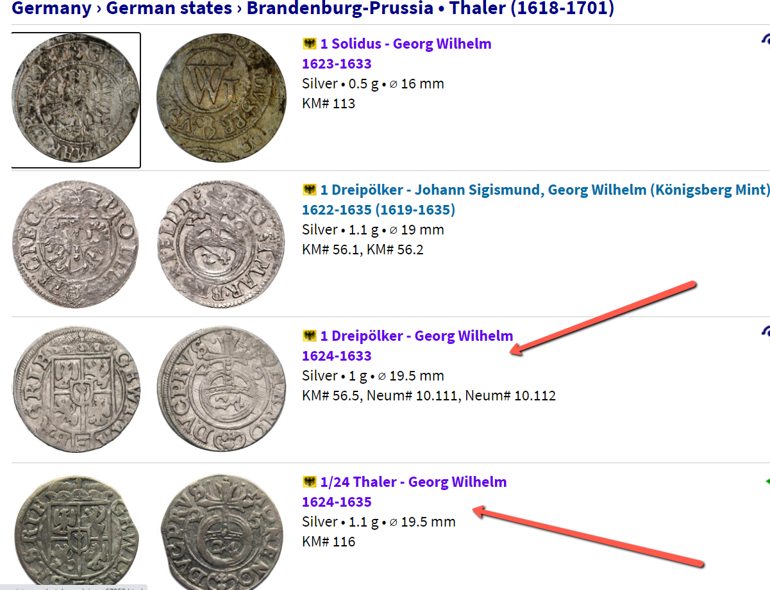Viewport: 770px width, 590px height.
Task: Open the German states breadcrumb link
Action: 169,8
